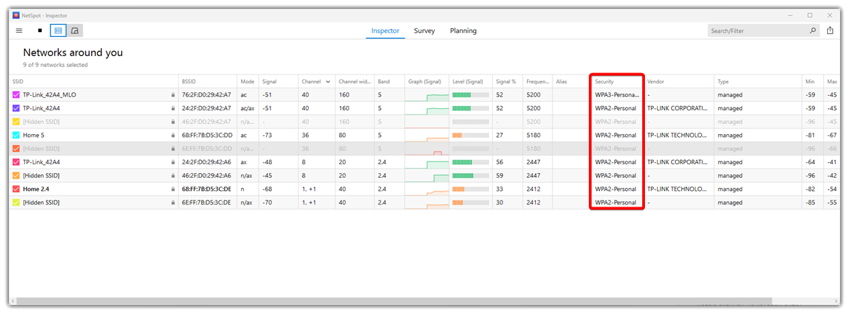Uncheck the TP-Link_42A4_MLO network checkbox
The height and width of the screenshot is (314, 849).
click(16, 95)
